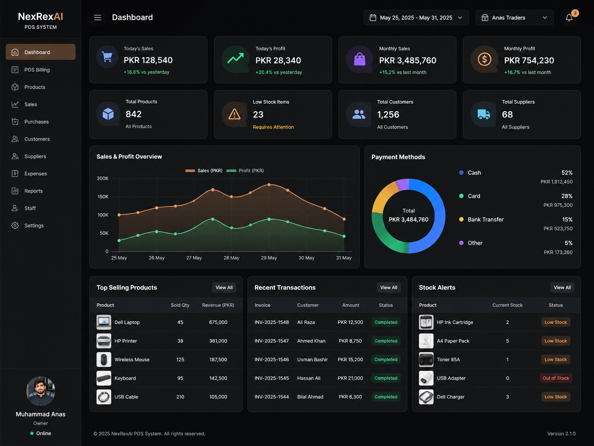Open the date range dropdown
Viewport: 594px width, 446px height.
click(x=416, y=18)
